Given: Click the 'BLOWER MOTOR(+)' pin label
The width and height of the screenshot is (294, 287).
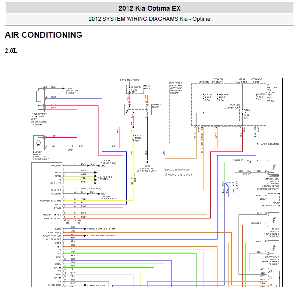Looking at the screenshot, I should tap(51, 201).
